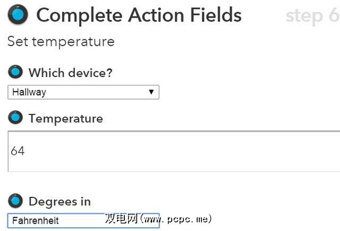Open the Hallway device dropdown

pyautogui.click(x=83, y=92)
